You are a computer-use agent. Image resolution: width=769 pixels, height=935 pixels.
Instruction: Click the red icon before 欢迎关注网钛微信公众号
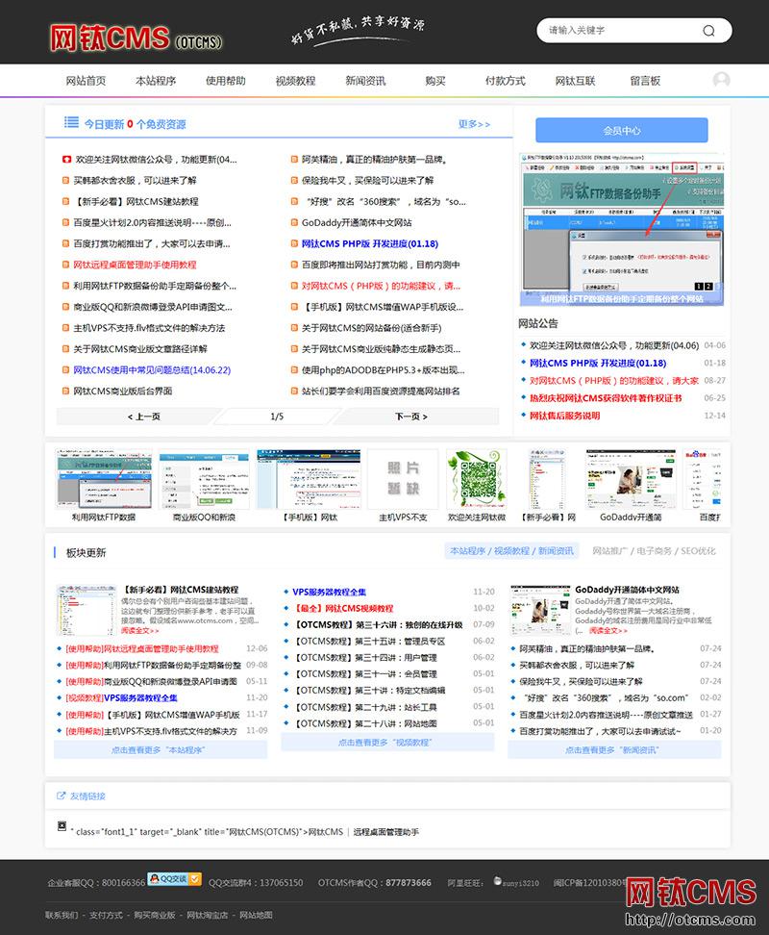pyautogui.click(x=64, y=160)
